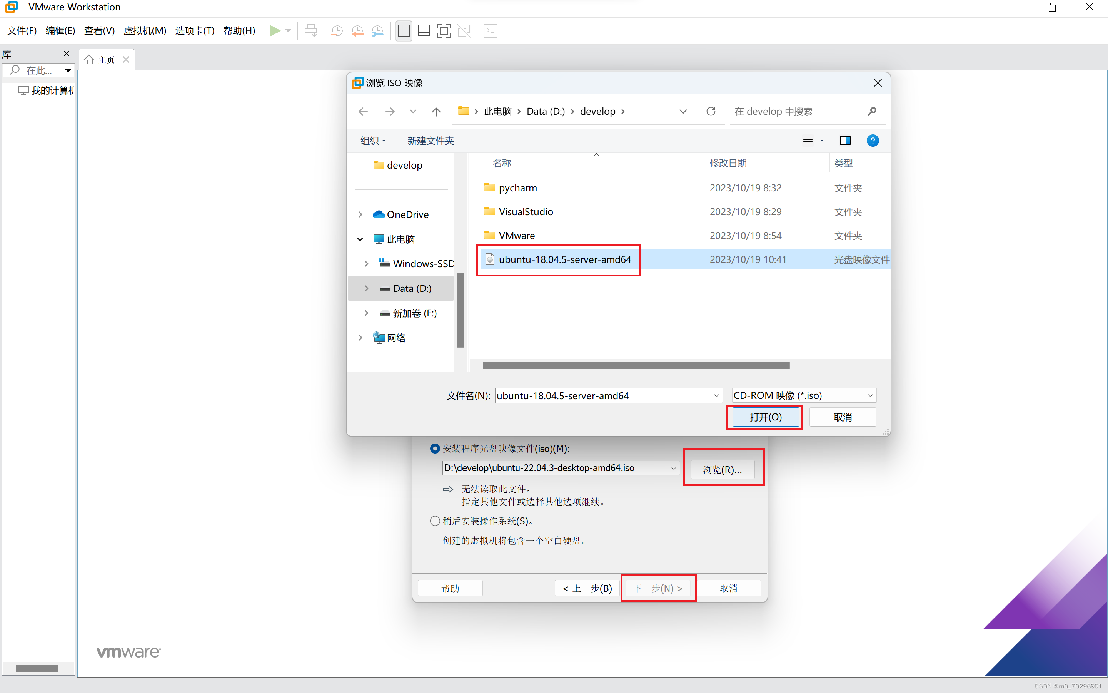
Task: Open the CD-ROM image file type dropdown
Action: click(x=804, y=395)
